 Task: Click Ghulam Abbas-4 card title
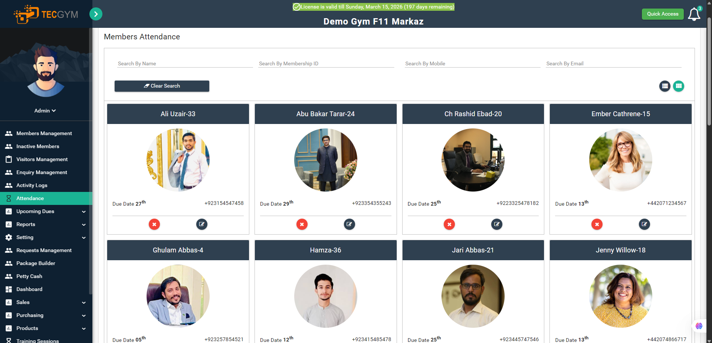(x=178, y=250)
